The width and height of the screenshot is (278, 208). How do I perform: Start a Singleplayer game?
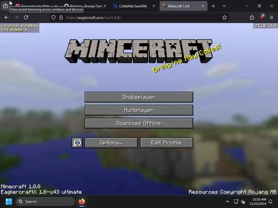tap(139, 97)
